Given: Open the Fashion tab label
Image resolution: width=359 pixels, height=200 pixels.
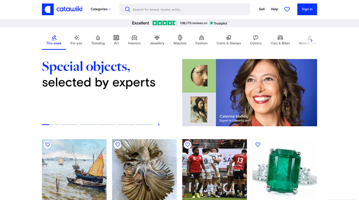Looking at the screenshot, I should point(202,43).
